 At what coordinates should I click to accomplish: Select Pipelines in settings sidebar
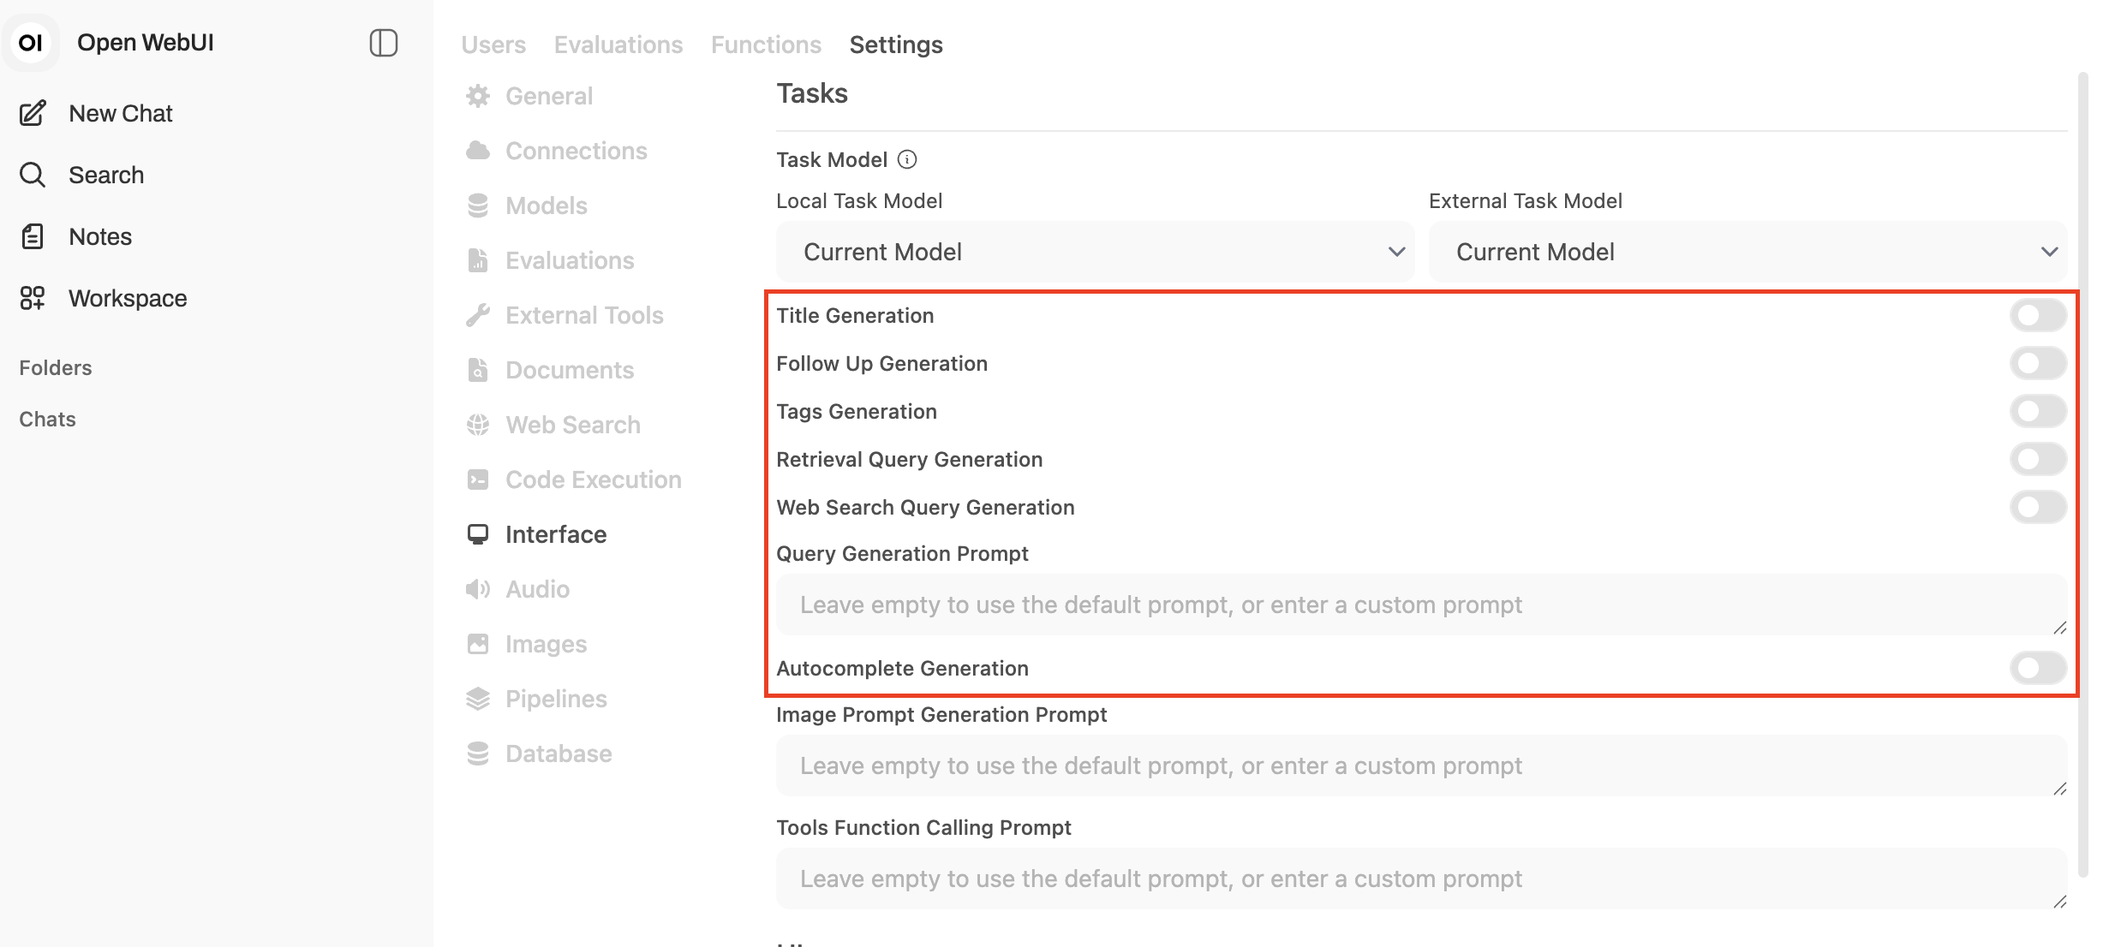pyautogui.click(x=555, y=699)
